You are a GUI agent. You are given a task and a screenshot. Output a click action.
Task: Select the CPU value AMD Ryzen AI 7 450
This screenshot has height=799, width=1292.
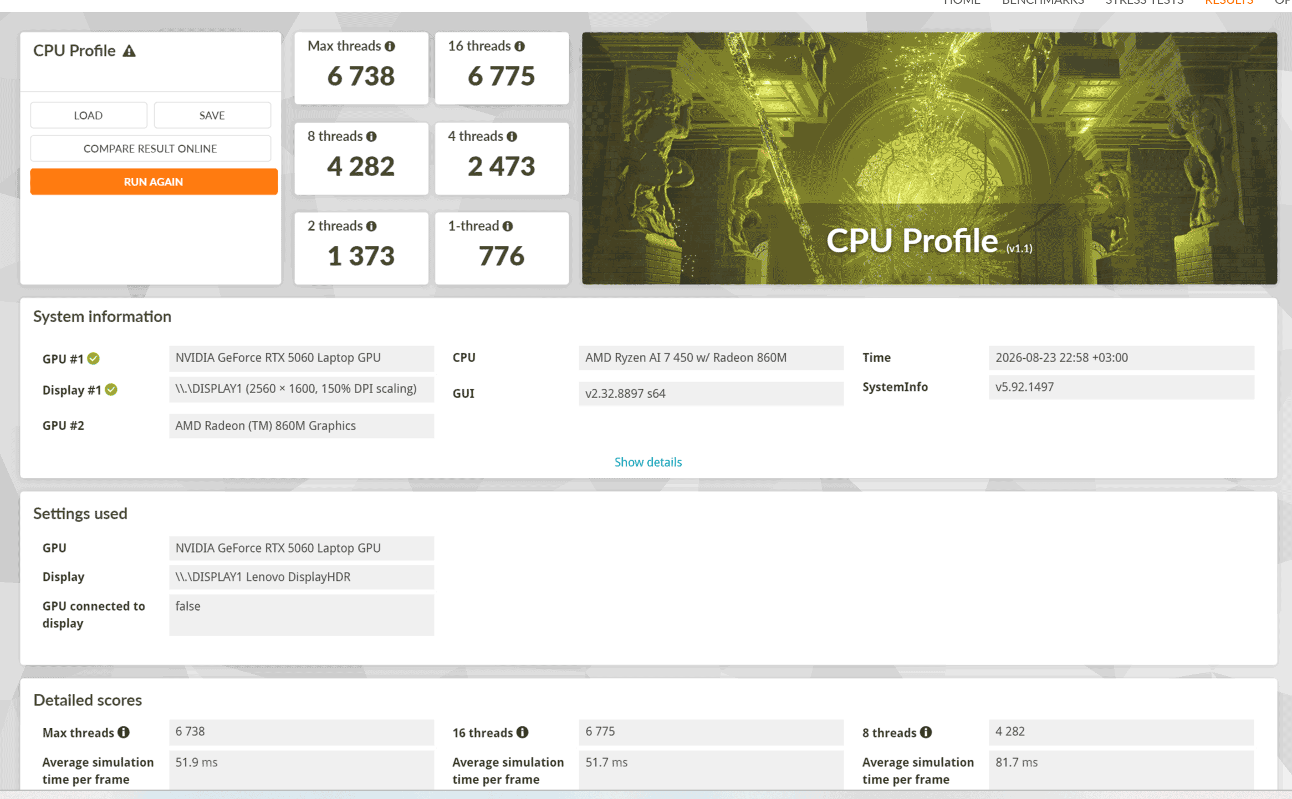click(711, 358)
